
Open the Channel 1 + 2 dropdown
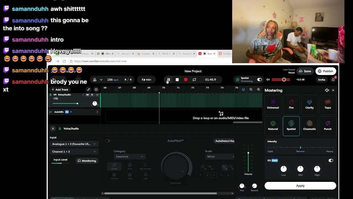(x=74, y=151)
